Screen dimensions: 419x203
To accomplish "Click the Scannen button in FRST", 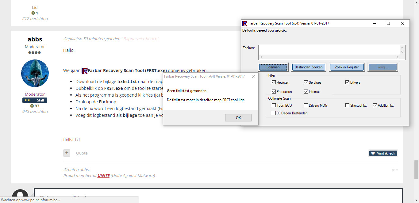I will pyautogui.click(x=273, y=67).
